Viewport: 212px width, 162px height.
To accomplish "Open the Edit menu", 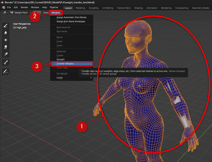I will [16, 7].
